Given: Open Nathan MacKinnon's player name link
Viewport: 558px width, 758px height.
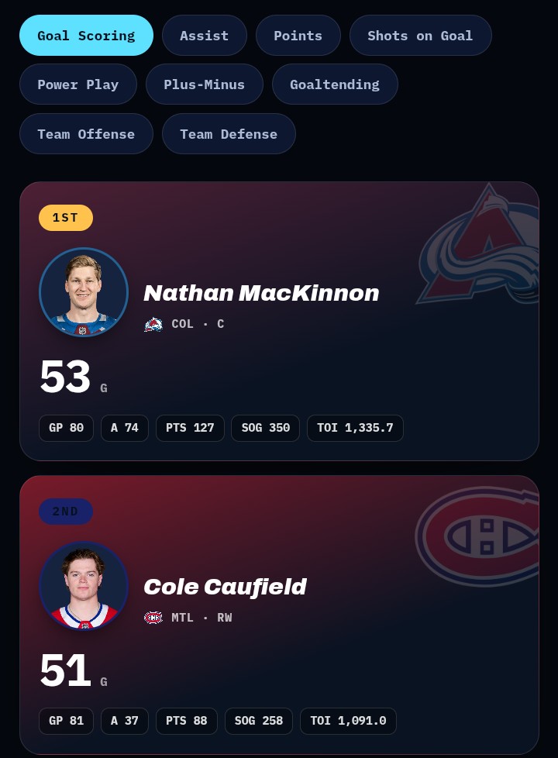Looking at the screenshot, I should (x=262, y=293).
